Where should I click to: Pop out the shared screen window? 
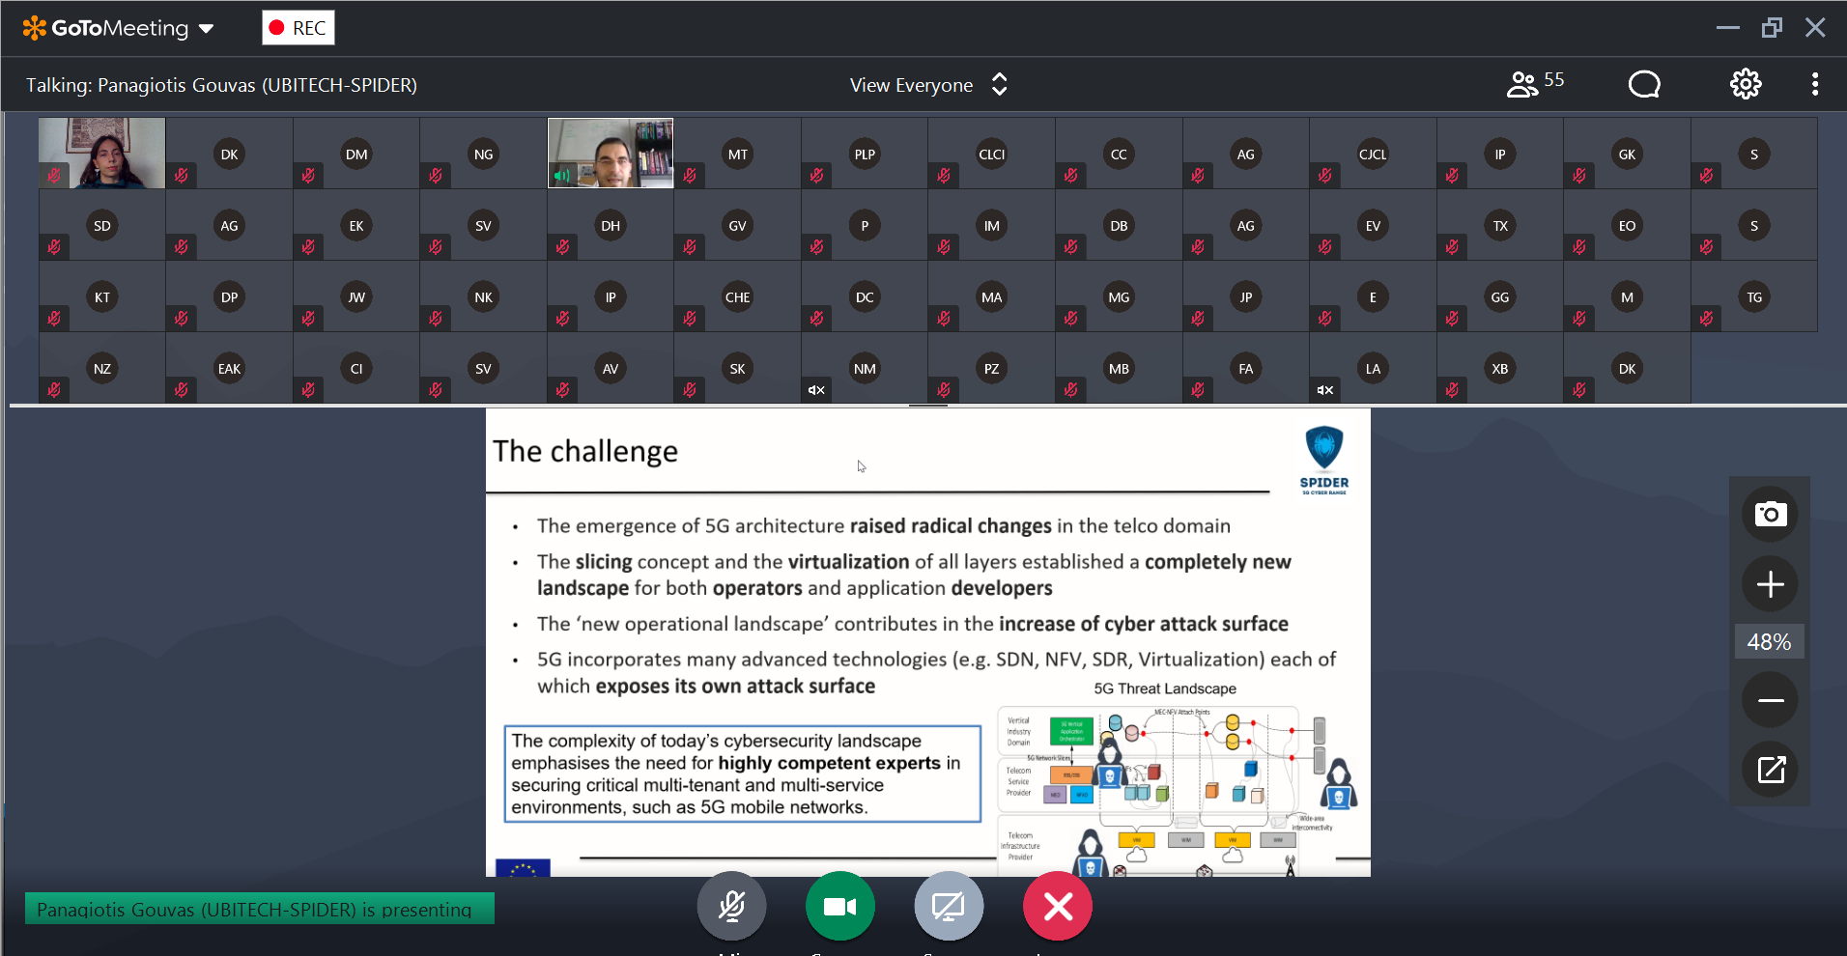click(1770, 770)
